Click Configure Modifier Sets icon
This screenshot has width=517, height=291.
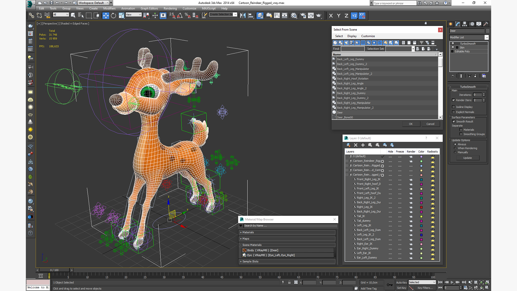(484, 76)
